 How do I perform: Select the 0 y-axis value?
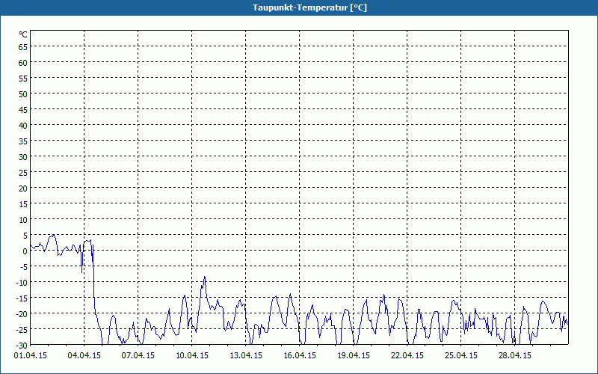[25, 251]
